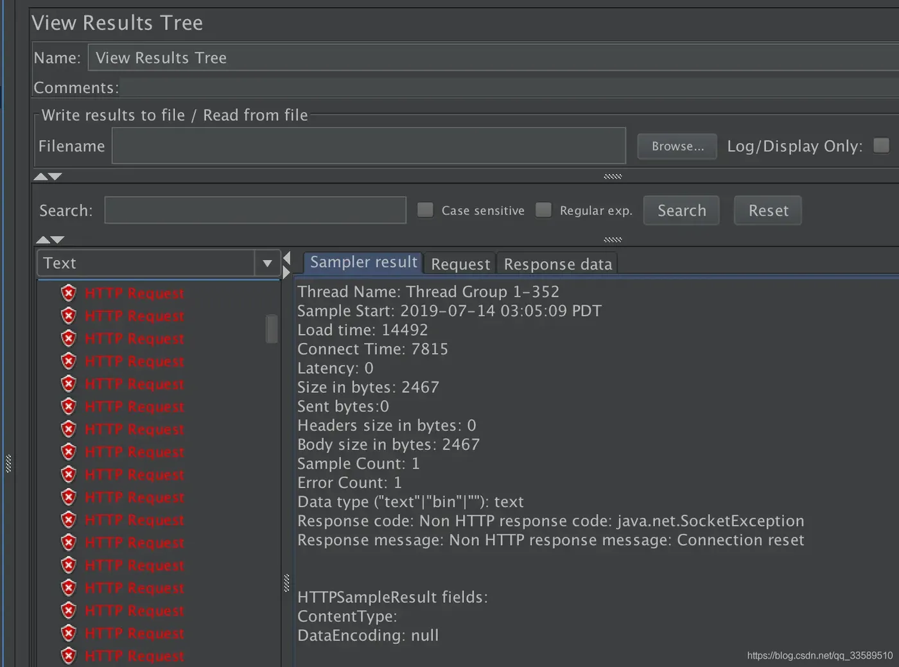Screen dimensions: 899x667
Task: Enable the Log/Display Only checkbox
Action: pyautogui.click(x=882, y=146)
